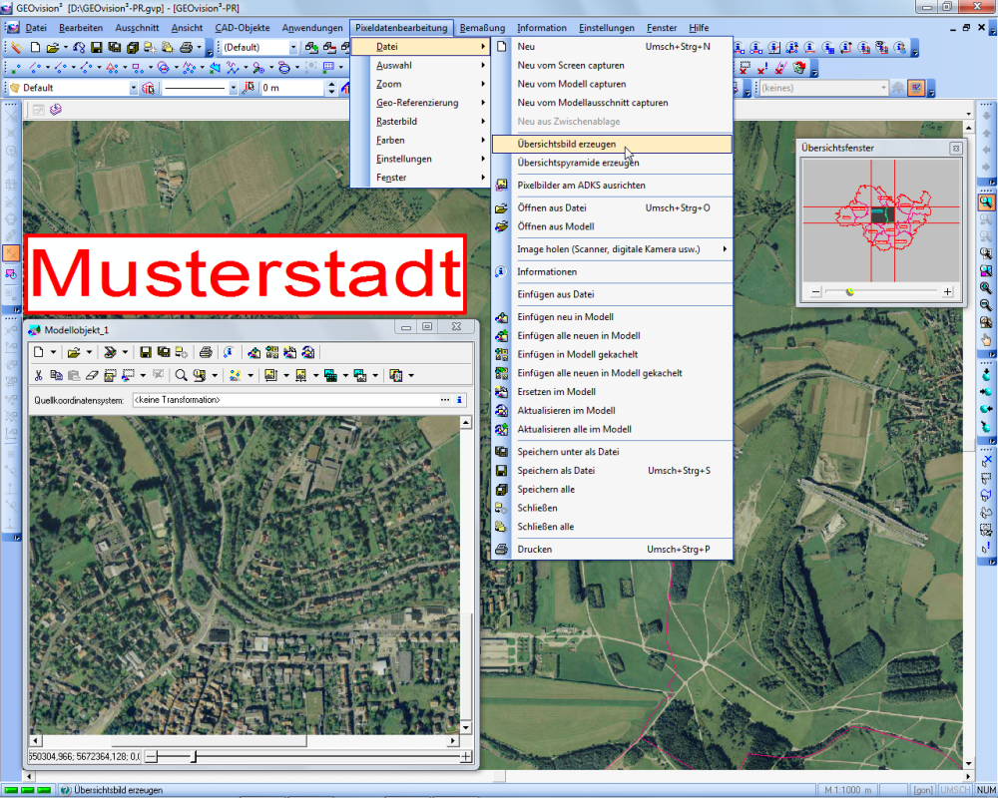This screenshot has height=798, width=998.
Task: Open the line style dropdown
Action: coord(233,88)
